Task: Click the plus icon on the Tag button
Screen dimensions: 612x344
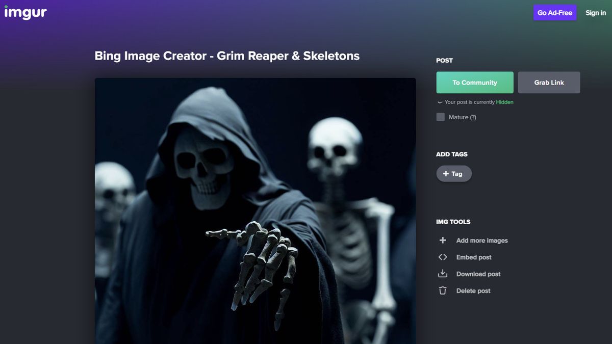Action: pyautogui.click(x=446, y=173)
